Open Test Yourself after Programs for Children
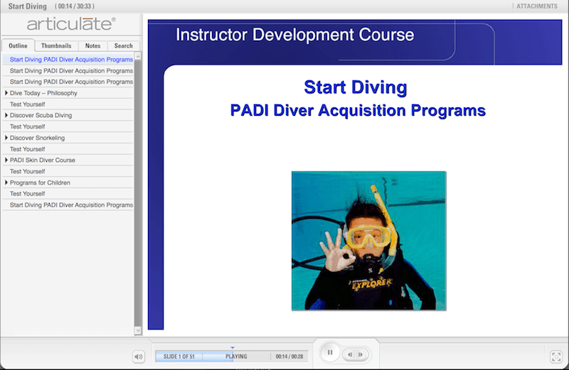Viewport: 569px width, 370px height. point(68,194)
